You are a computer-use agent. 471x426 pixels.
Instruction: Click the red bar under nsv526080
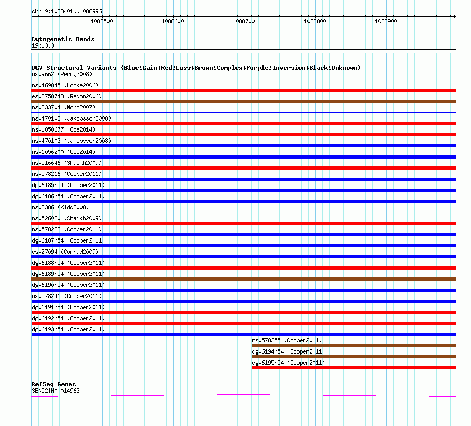point(243,224)
